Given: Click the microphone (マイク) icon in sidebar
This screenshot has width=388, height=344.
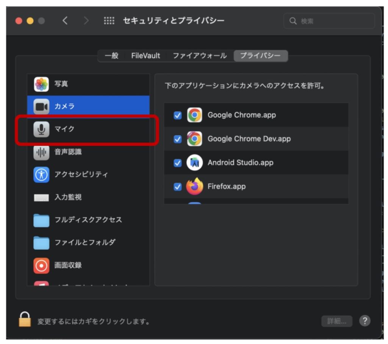Looking at the screenshot, I should click(x=41, y=129).
